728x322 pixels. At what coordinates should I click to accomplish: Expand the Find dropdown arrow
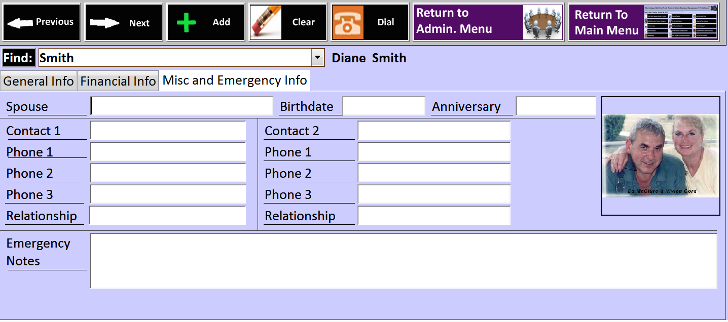pyautogui.click(x=318, y=58)
